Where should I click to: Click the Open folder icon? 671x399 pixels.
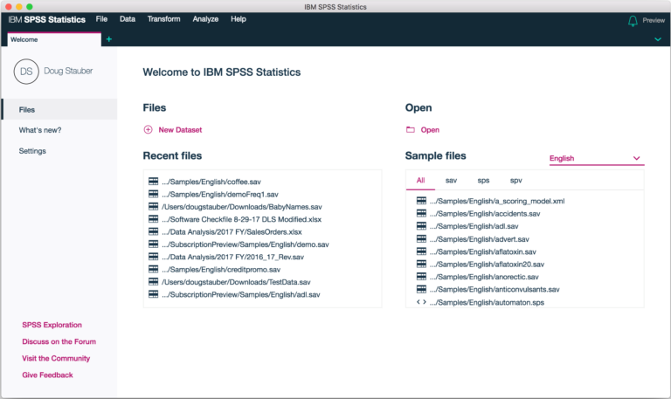(x=411, y=129)
